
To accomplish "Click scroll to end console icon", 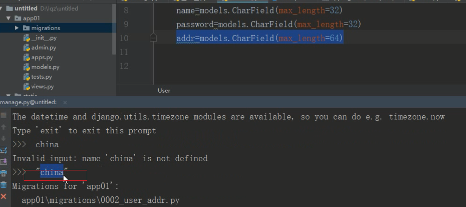I will 4,162.
